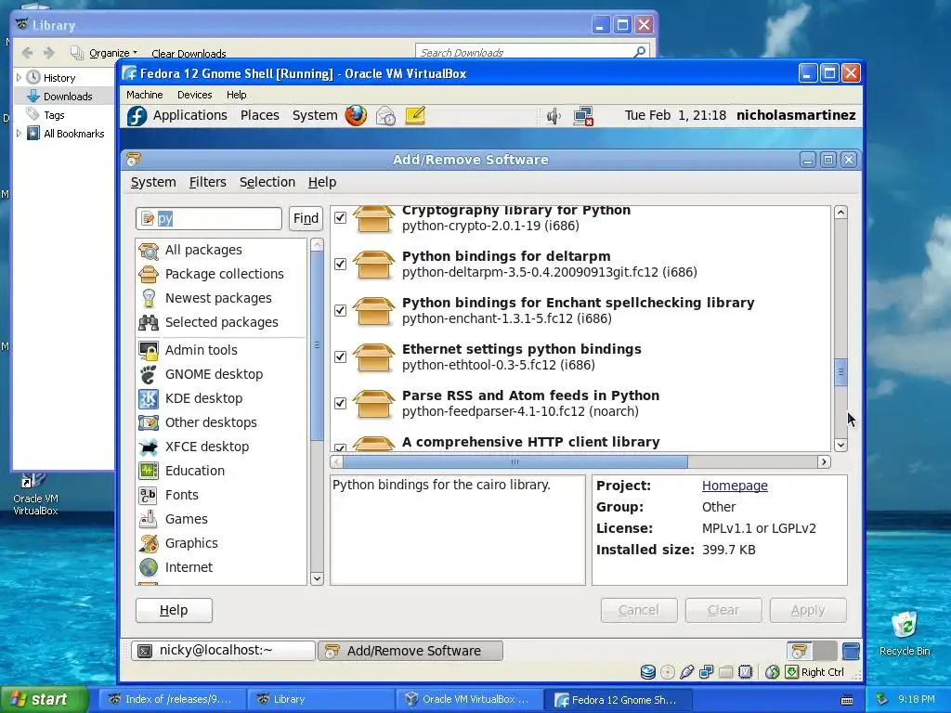This screenshot has width=951, height=713.
Task: Uncheck the python-enchant package checkbox
Action: (x=340, y=310)
